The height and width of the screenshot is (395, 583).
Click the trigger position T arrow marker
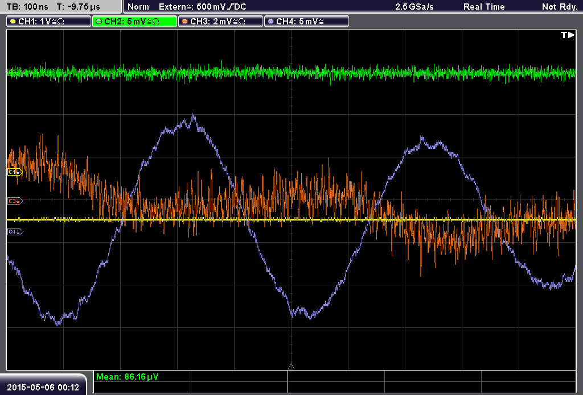point(568,35)
